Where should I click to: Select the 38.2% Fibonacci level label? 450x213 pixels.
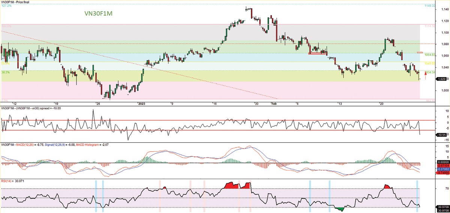5,72
